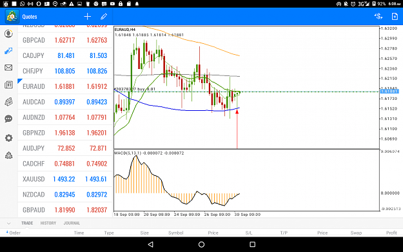Tap the battery 92% status indicator

pyautogui.click(x=379, y=4)
